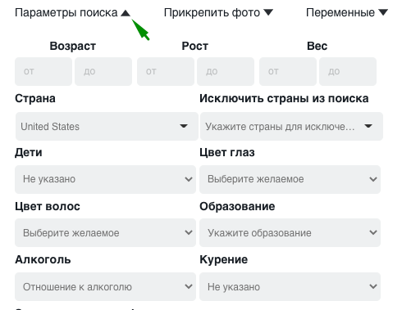
Task: Expand the Прикрепить фото menu
Action: pyautogui.click(x=218, y=13)
